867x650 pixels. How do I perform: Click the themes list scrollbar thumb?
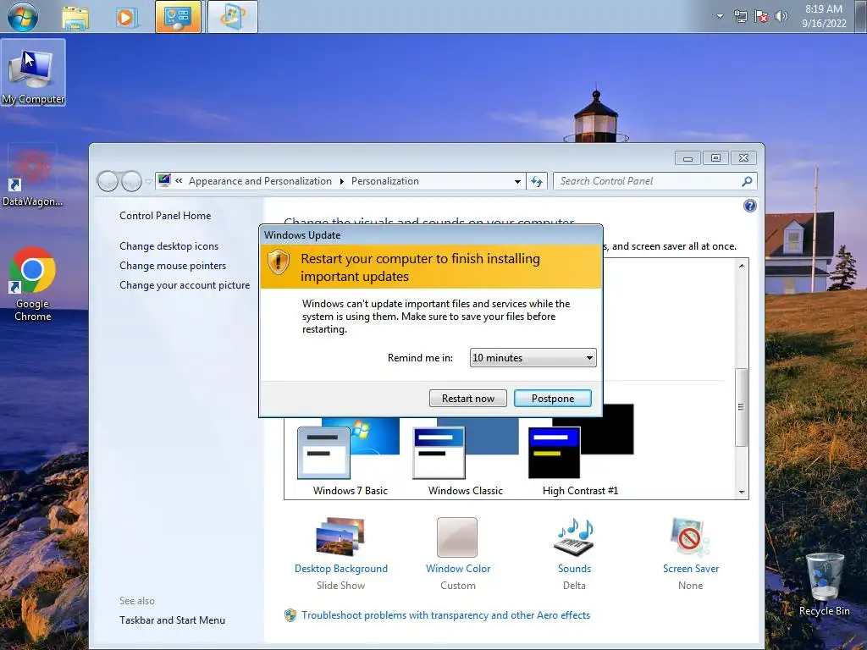point(742,407)
